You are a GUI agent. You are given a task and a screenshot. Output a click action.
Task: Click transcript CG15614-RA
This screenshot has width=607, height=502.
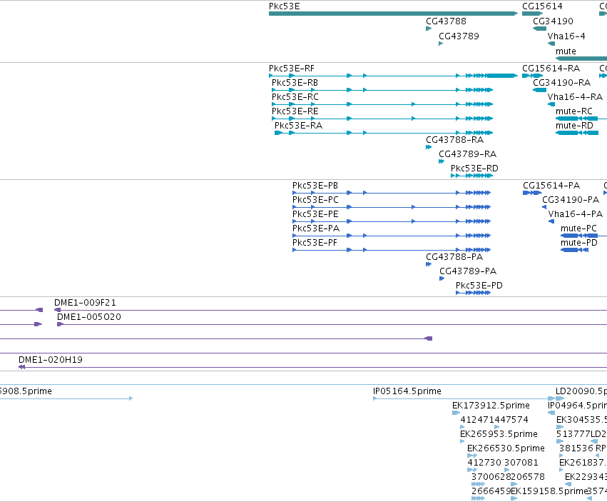pos(551,69)
